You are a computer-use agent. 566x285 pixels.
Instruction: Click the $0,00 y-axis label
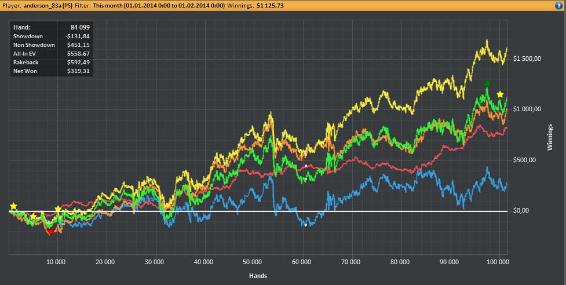pyautogui.click(x=520, y=211)
